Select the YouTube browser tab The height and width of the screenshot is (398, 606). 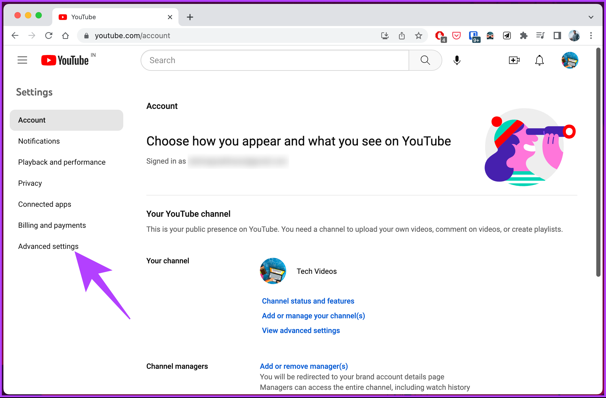pyautogui.click(x=115, y=17)
